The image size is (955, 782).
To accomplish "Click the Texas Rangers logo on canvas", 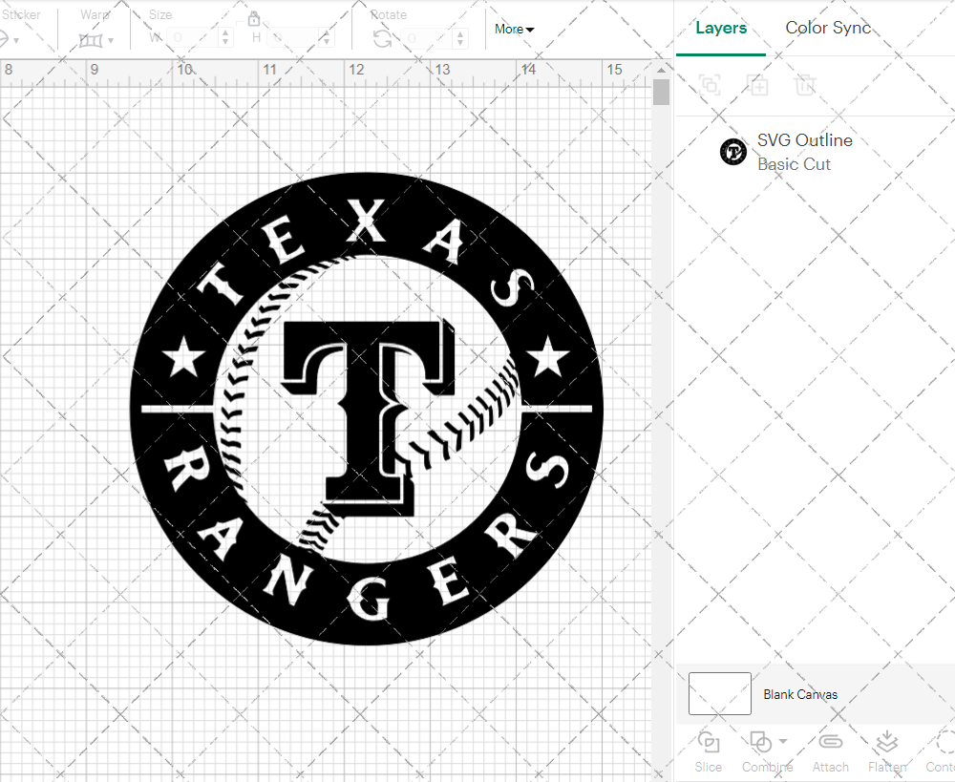I will coord(366,409).
